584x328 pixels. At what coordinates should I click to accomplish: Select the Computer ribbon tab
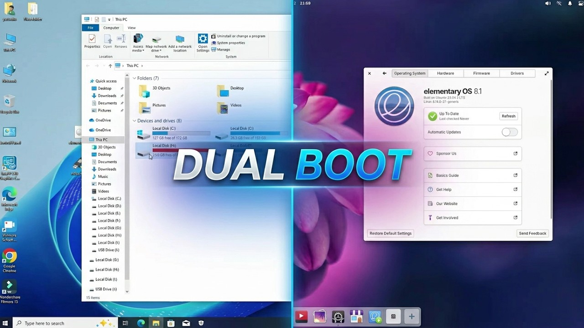coord(111,28)
